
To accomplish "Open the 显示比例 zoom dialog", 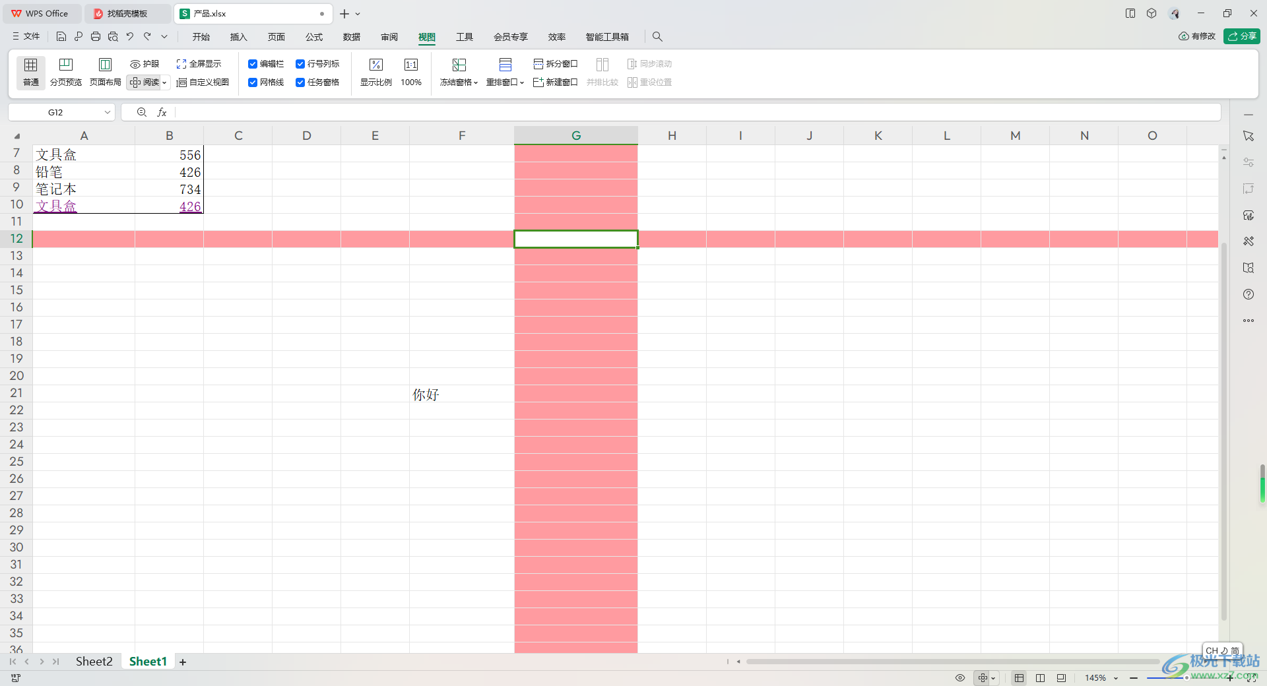I will (376, 72).
